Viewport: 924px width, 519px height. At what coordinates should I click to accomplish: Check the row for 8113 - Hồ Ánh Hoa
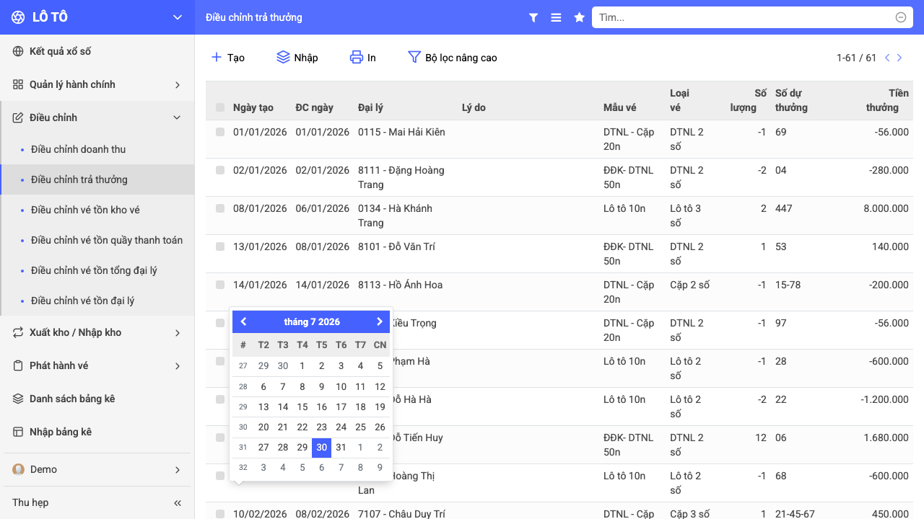click(x=220, y=285)
